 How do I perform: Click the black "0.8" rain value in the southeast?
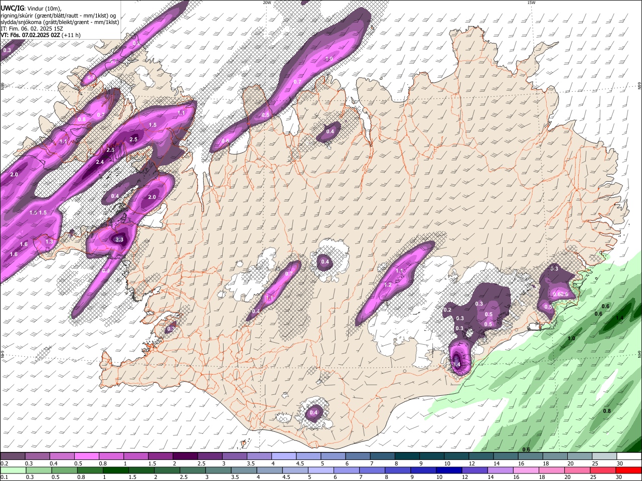pyautogui.click(x=607, y=411)
